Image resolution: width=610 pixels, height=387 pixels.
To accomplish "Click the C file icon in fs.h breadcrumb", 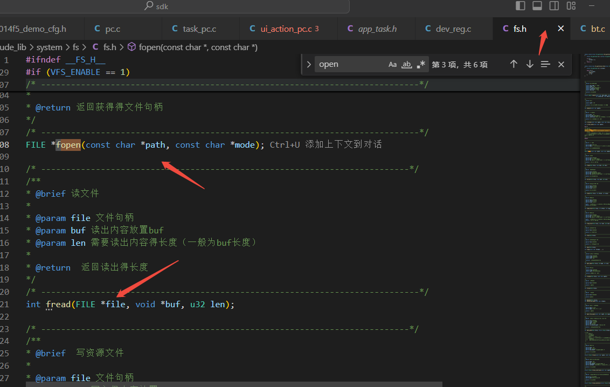I will tap(95, 47).
